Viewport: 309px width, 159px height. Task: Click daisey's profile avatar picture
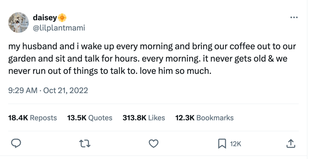tap(19, 23)
